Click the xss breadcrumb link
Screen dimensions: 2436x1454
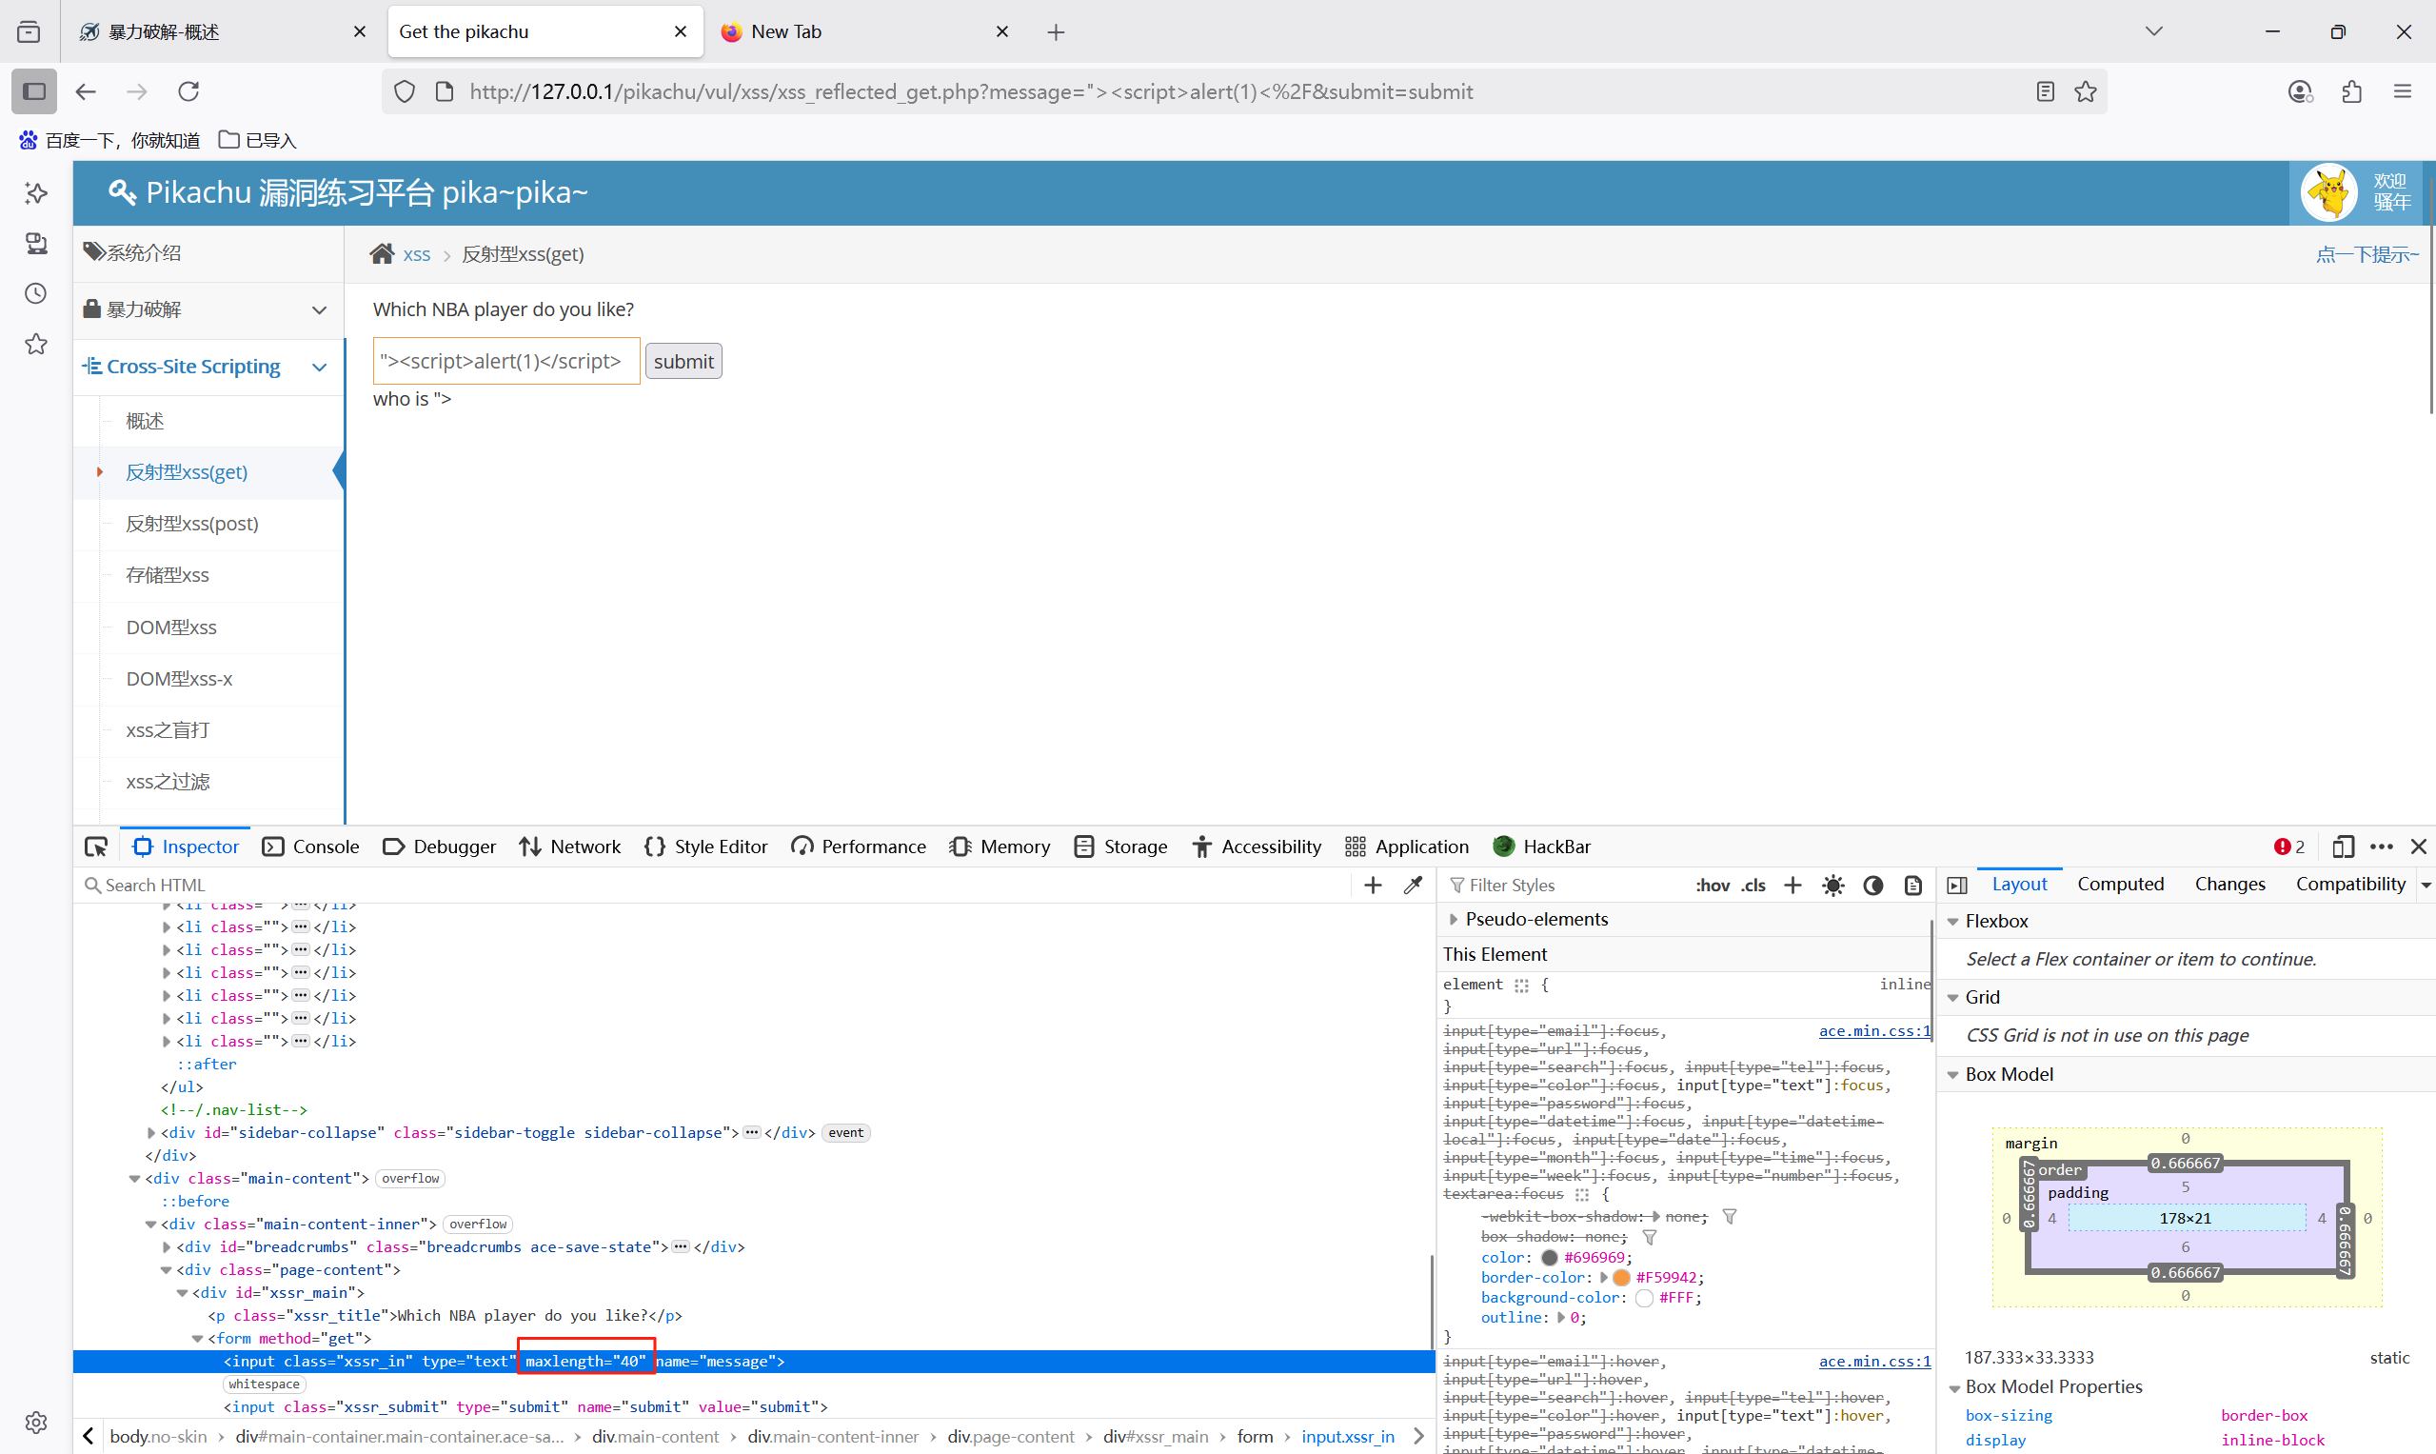pos(416,255)
